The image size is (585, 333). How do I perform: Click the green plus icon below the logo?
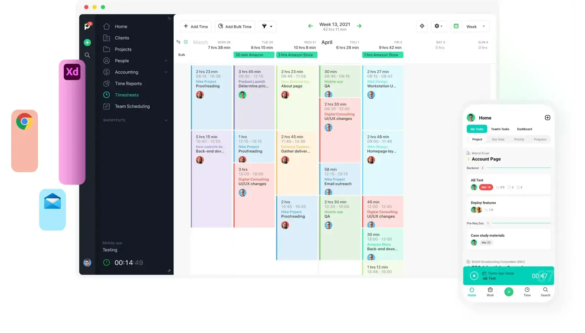87,42
